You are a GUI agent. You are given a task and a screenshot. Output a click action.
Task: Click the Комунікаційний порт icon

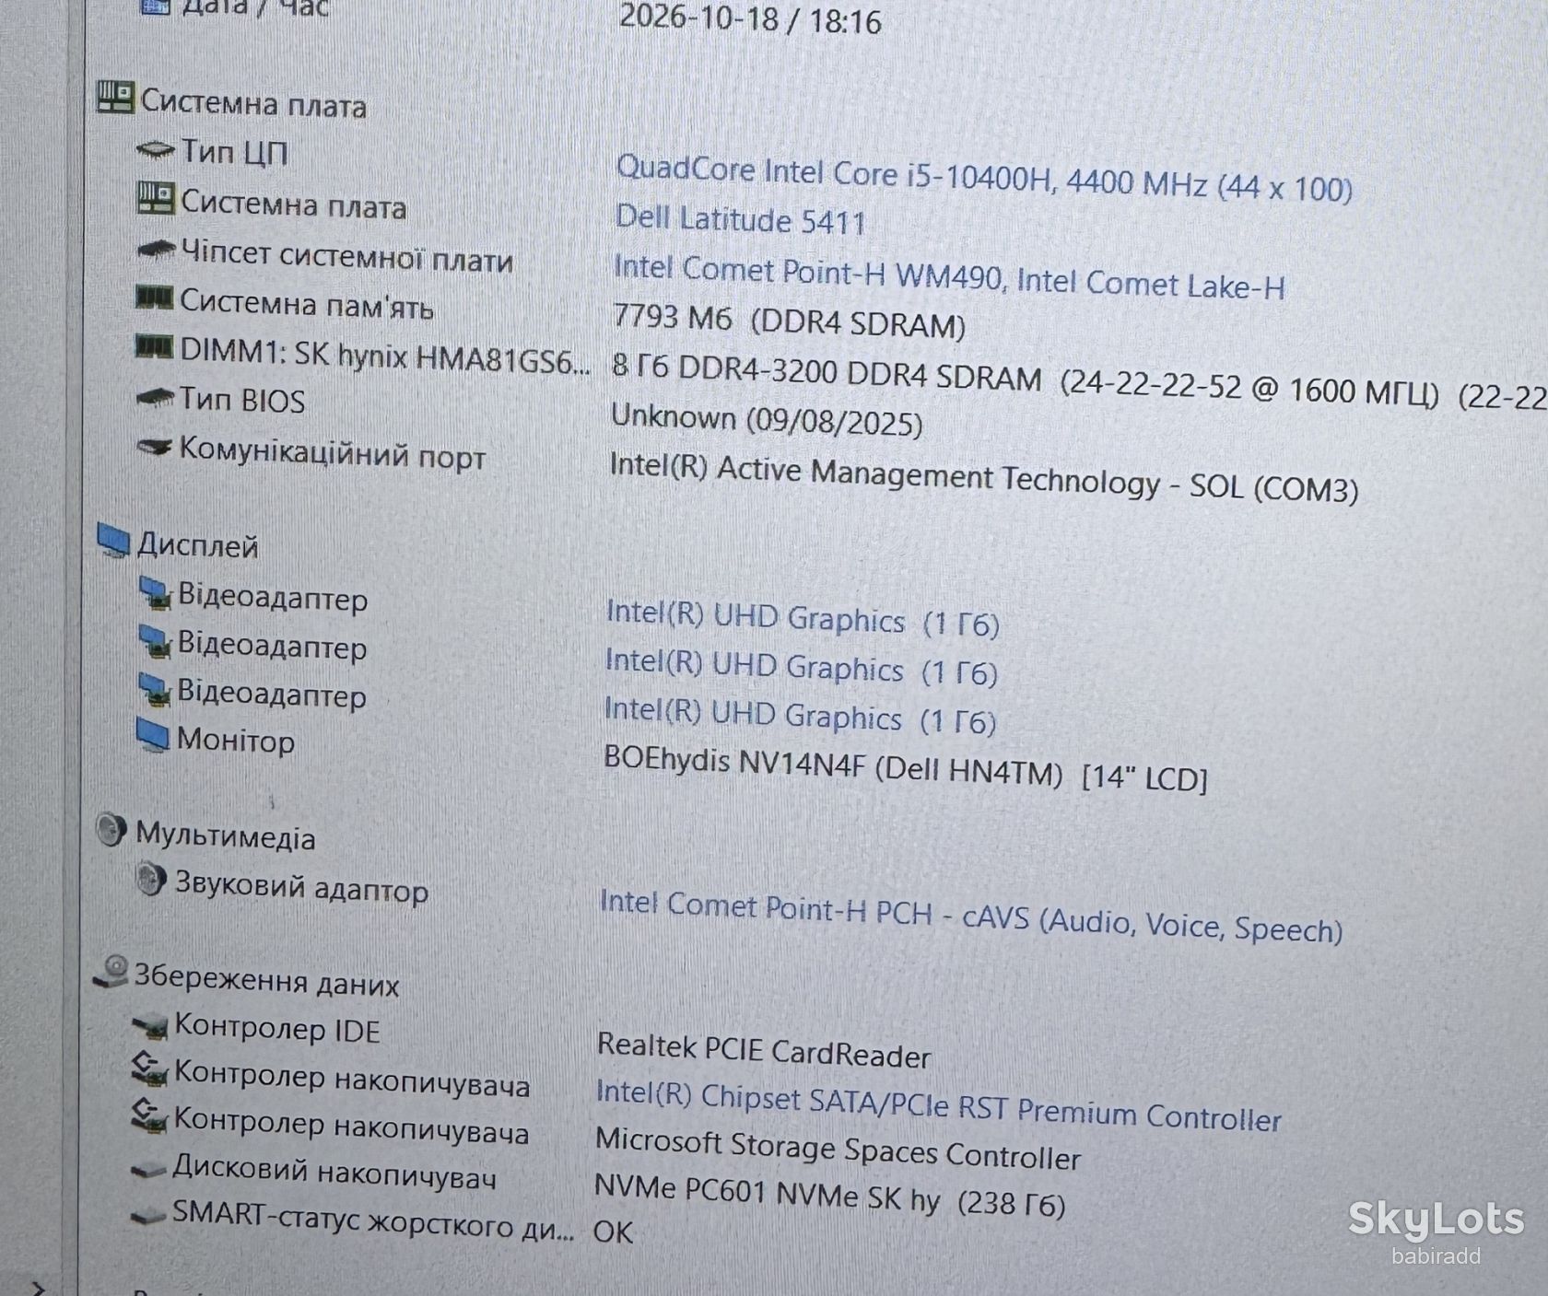[154, 447]
